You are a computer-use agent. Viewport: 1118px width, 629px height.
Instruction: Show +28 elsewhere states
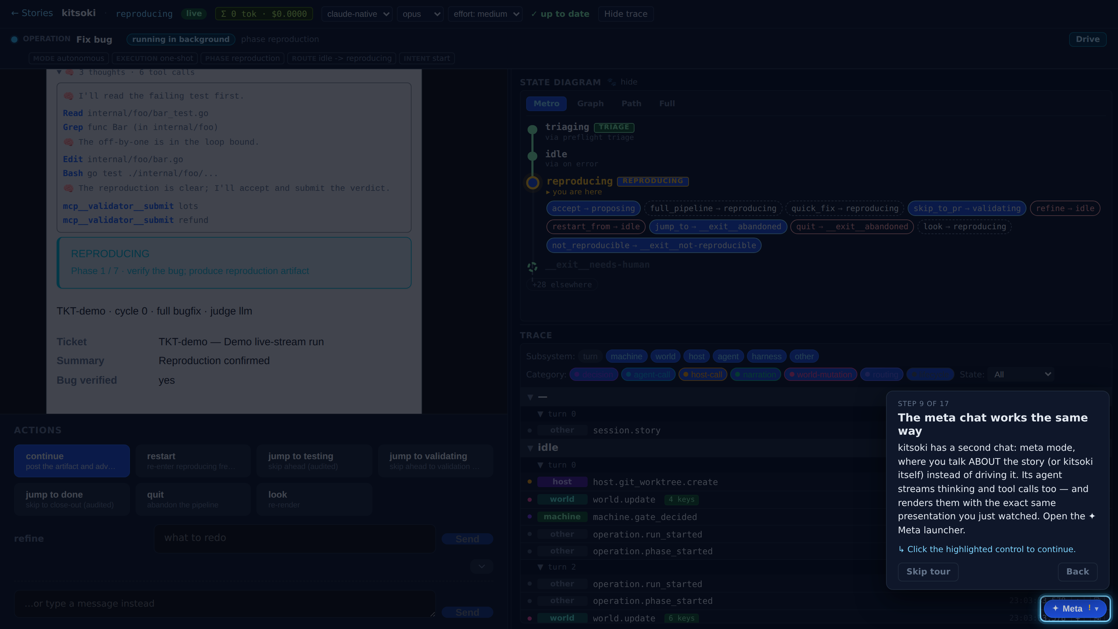(x=562, y=285)
